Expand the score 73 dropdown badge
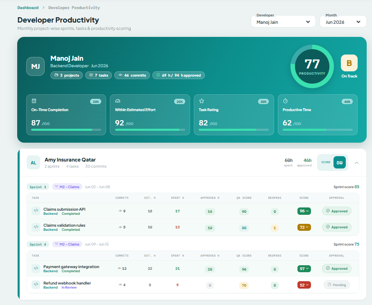The image size is (372, 305). coord(304,228)
